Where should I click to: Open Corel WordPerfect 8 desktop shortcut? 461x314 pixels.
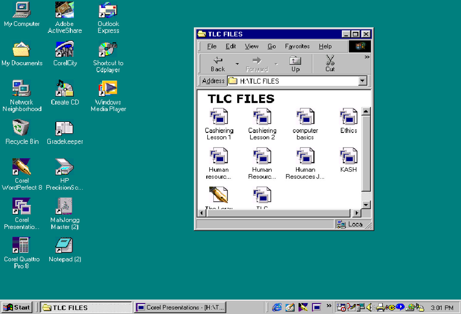tap(22, 167)
